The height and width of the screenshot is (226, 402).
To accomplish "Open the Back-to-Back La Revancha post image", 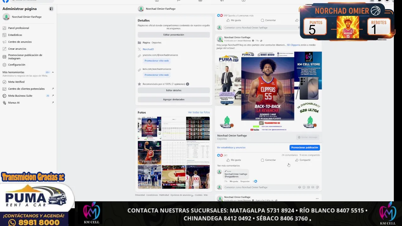I will (268, 91).
